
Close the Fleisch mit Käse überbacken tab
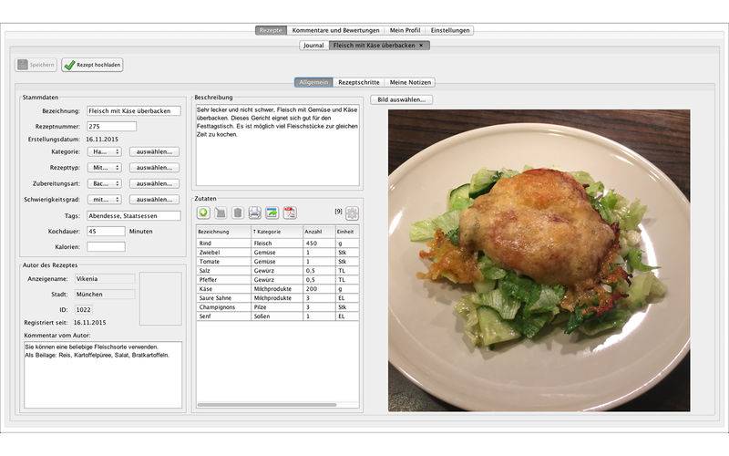(x=421, y=45)
